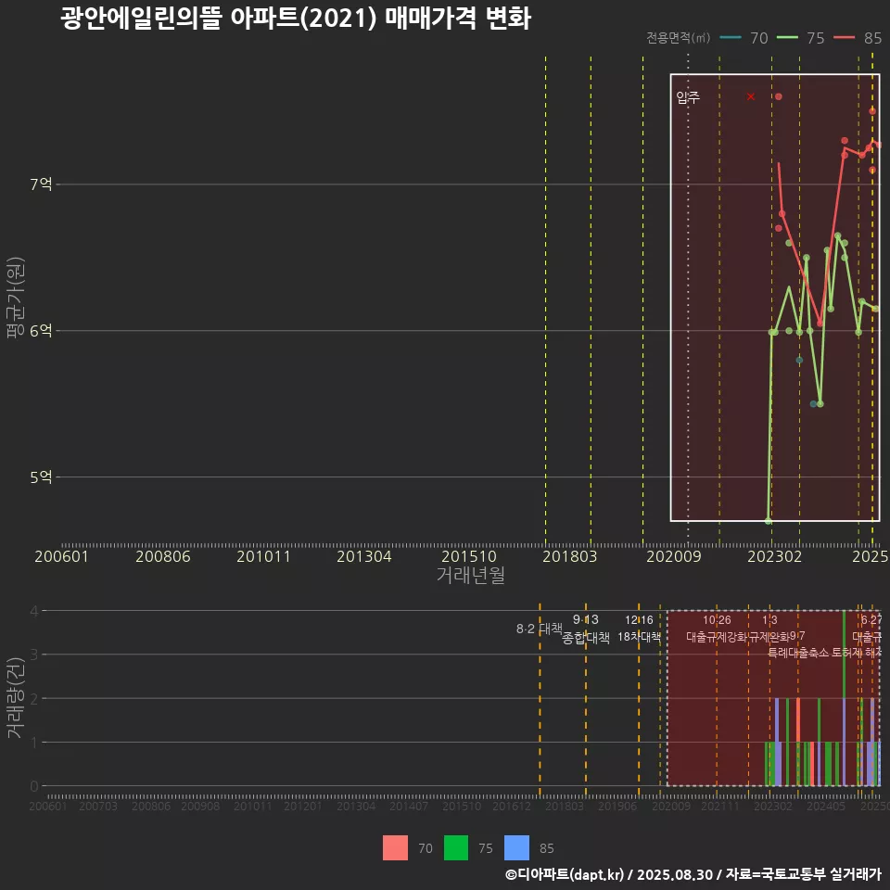This screenshot has width=890, height=890.
Task: Click 201906 on the volume chart x-axis
Action: coord(617,806)
